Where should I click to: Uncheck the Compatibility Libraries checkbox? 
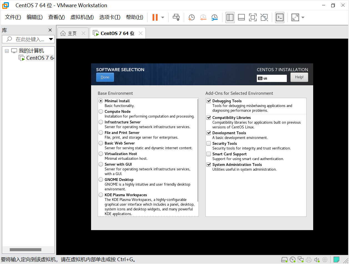click(209, 118)
